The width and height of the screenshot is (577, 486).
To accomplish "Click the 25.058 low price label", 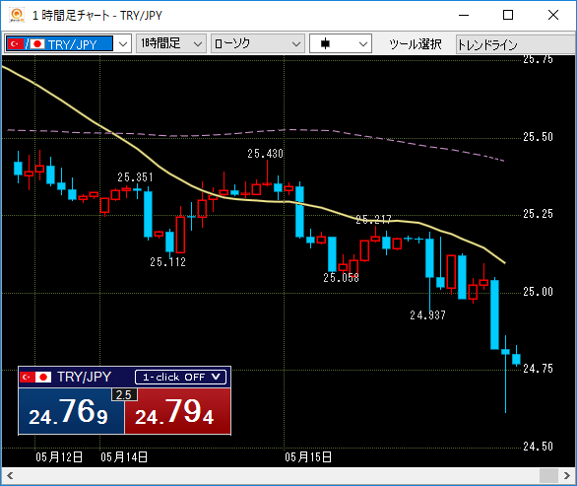I will pyautogui.click(x=341, y=277).
